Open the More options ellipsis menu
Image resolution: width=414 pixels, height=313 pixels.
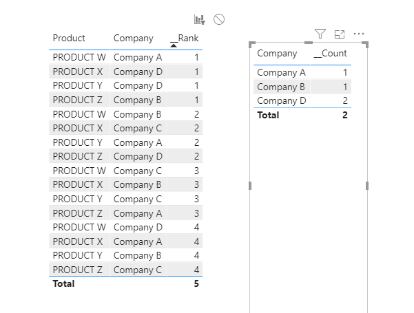pyautogui.click(x=359, y=34)
